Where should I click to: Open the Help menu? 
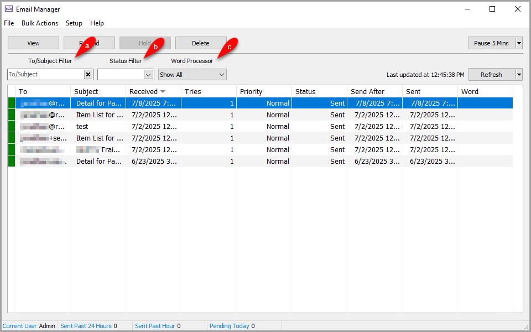(x=97, y=23)
